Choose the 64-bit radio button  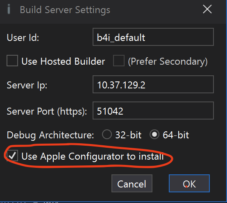point(154,134)
